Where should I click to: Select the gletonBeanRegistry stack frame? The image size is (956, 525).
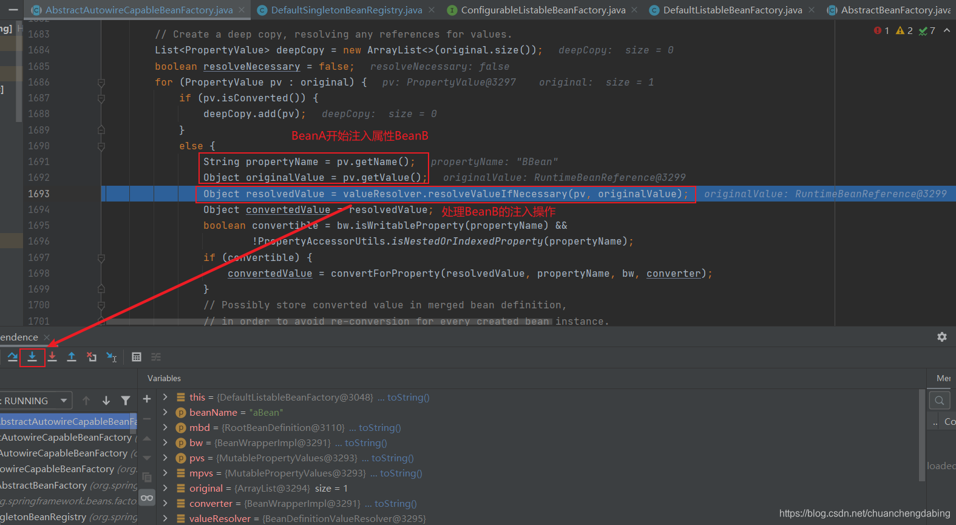(x=69, y=517)
